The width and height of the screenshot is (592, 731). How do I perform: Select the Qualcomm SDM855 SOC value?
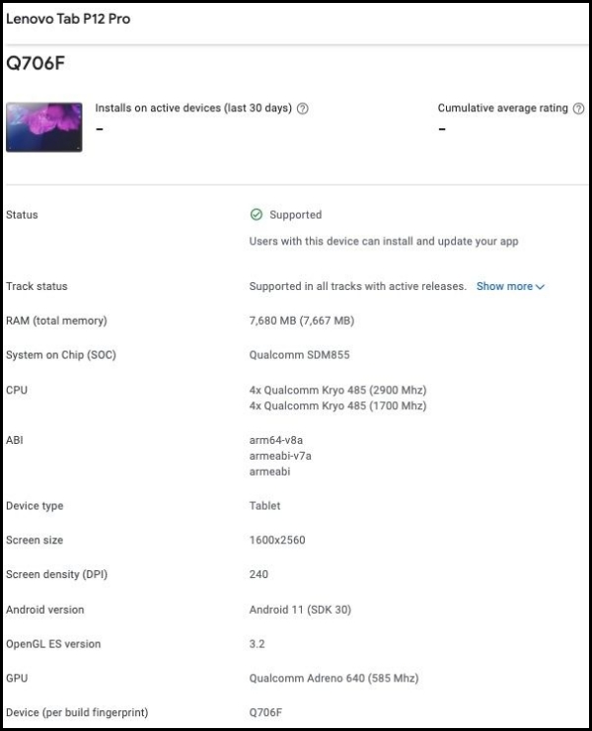(x=299, y=355)
